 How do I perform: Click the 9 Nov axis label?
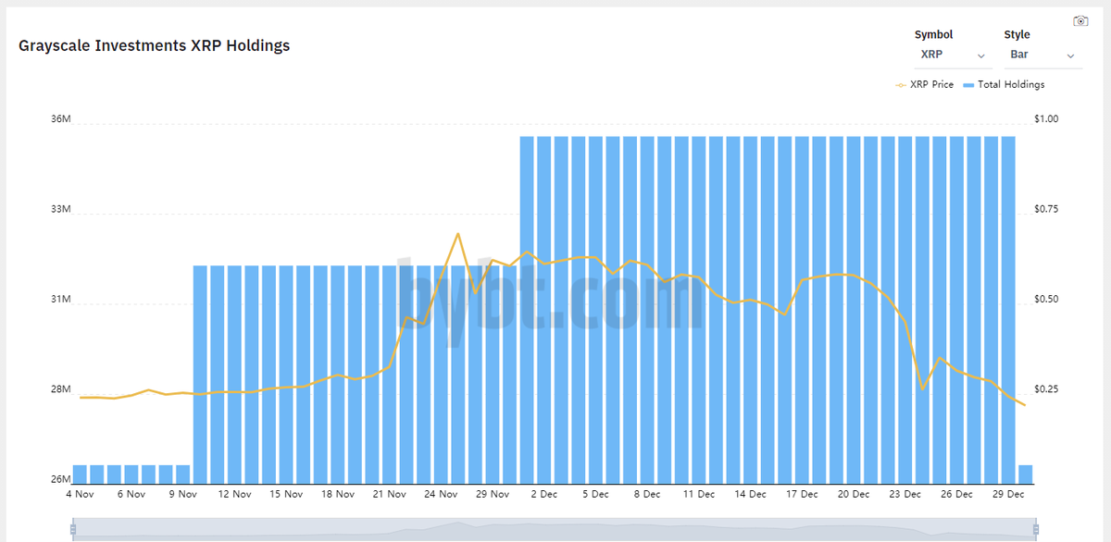point(182,494)
